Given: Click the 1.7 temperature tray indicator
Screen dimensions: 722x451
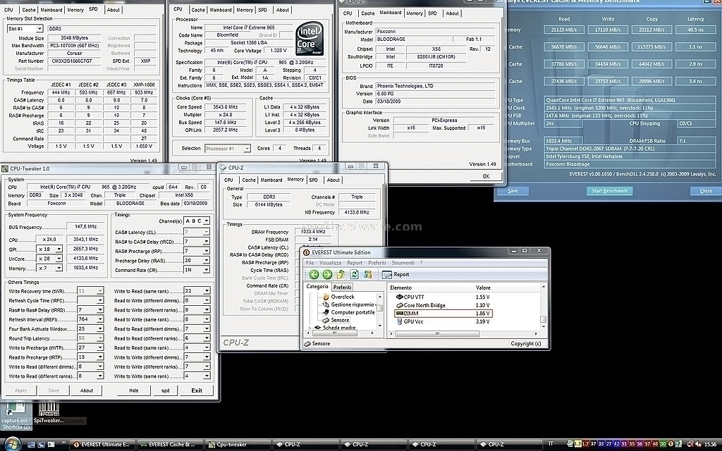Looking at the screenshot, I should (x=585, y=444).
